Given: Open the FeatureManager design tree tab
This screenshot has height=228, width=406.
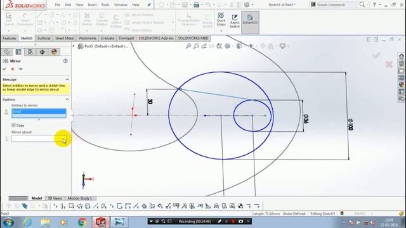Looking at the screenshot, I should (x=7, y=52).
